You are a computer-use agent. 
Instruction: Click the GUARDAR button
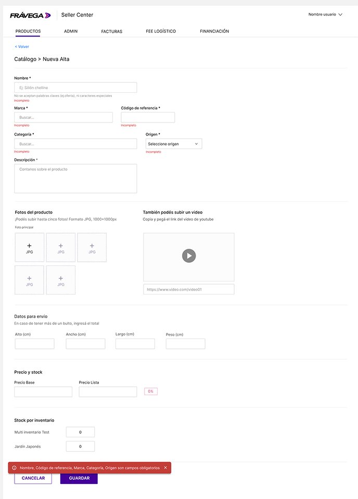point(79,478)
